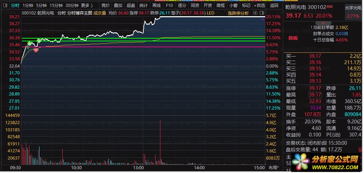This screenshot has height=173, width=364.
Task: Open the 涨跌停分析 analysis link
Action: click(x=238, y=13)
